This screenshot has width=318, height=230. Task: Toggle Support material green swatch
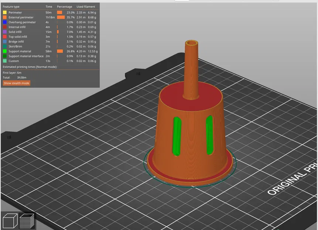(x=5, y=51)
